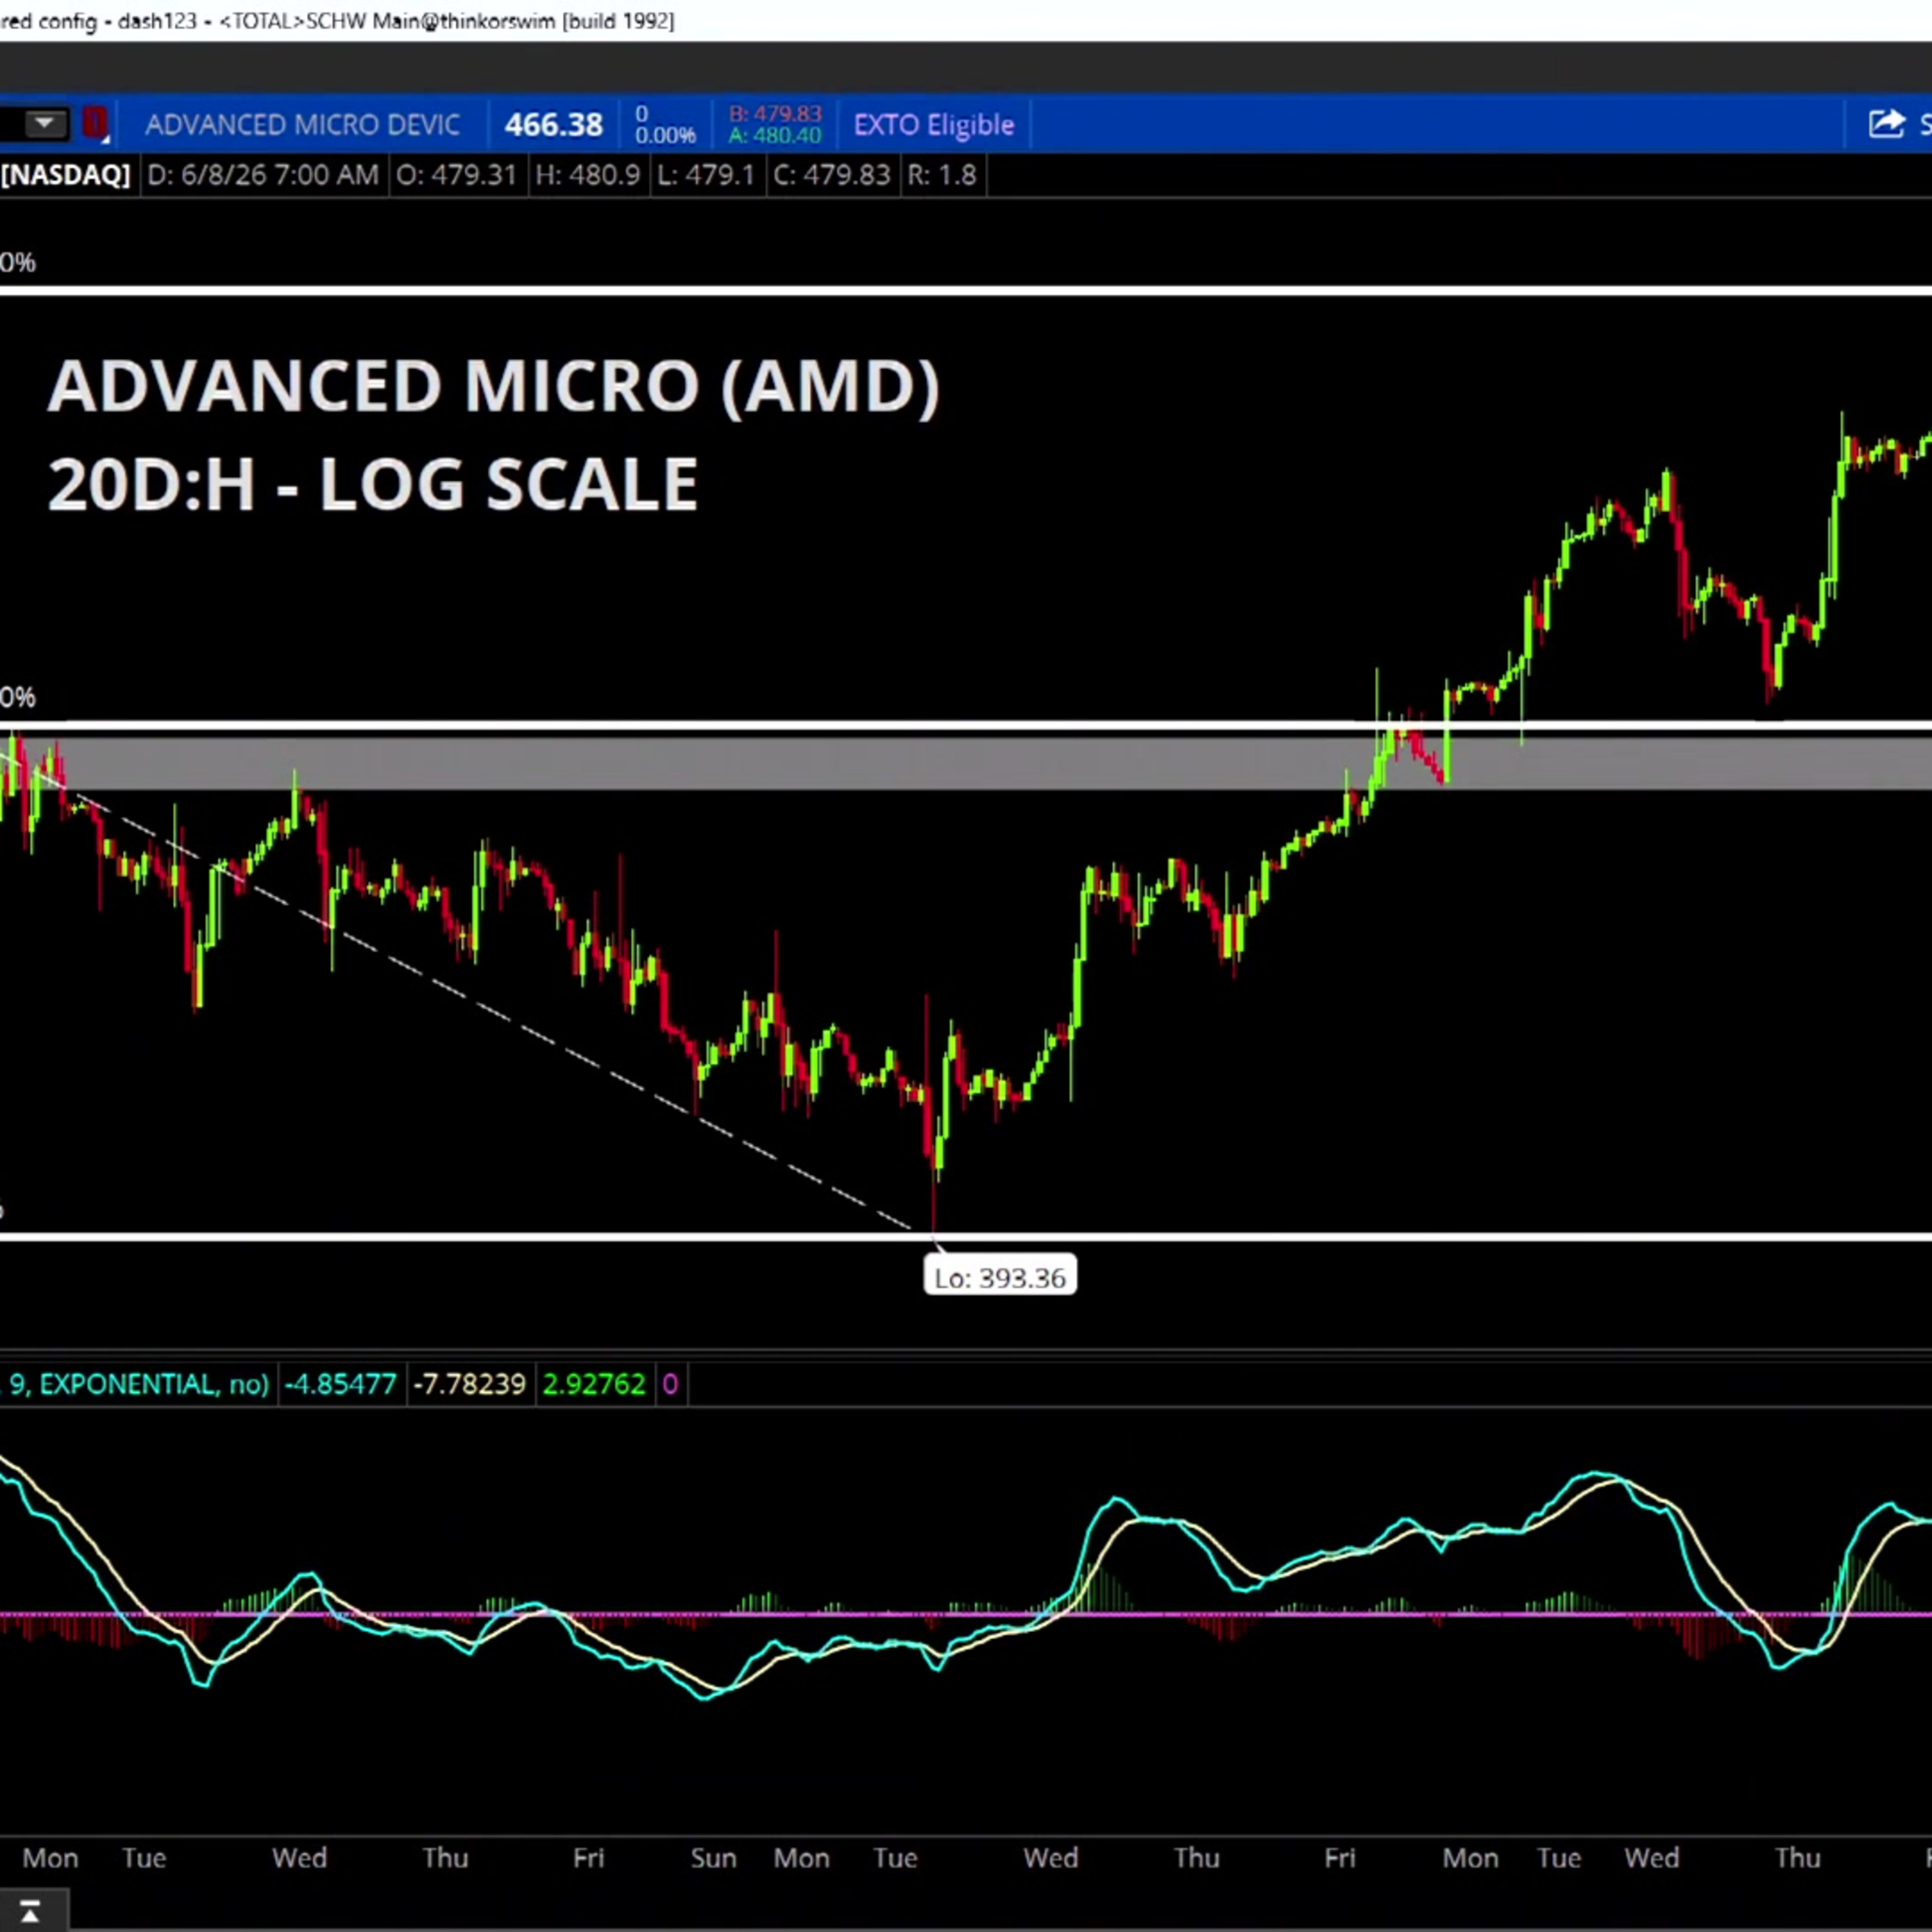Click the ask value A: 480.40

pos(775,136)
